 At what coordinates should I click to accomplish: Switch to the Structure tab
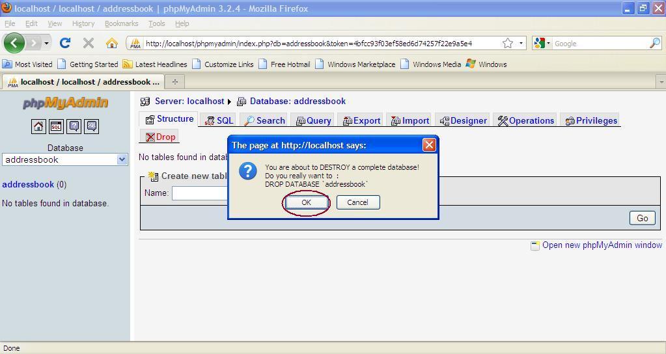[x=169, y=119]
